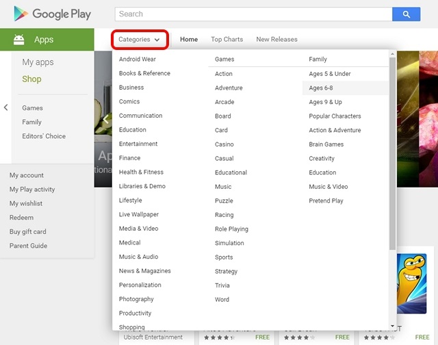The width and height of the screenshot is (438, 345).
Task: Select Live Wallpaper category
Action: coord(138,214)
